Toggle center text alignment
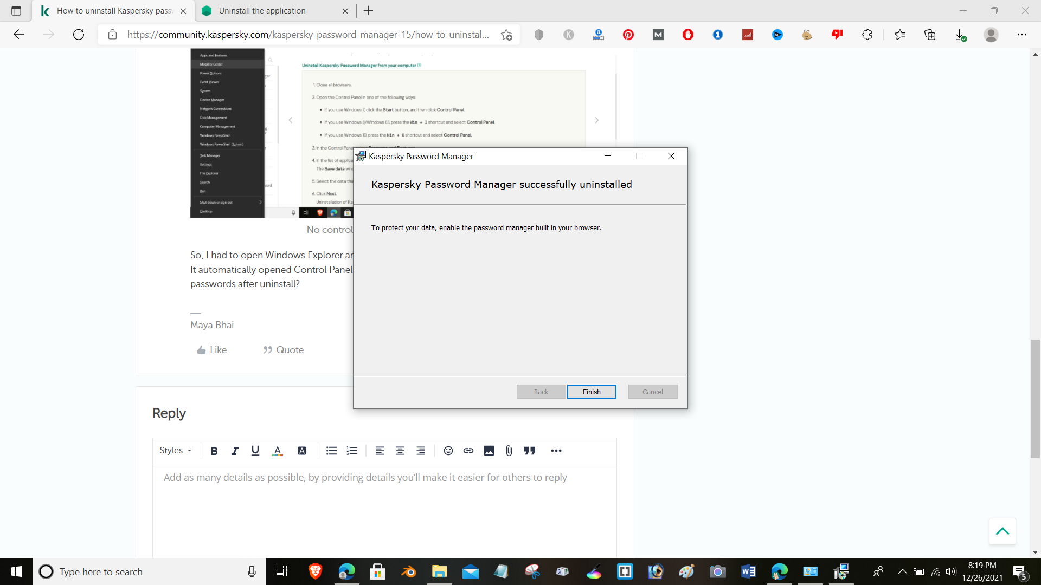The image size is (1041, 585). pos(400,451)
